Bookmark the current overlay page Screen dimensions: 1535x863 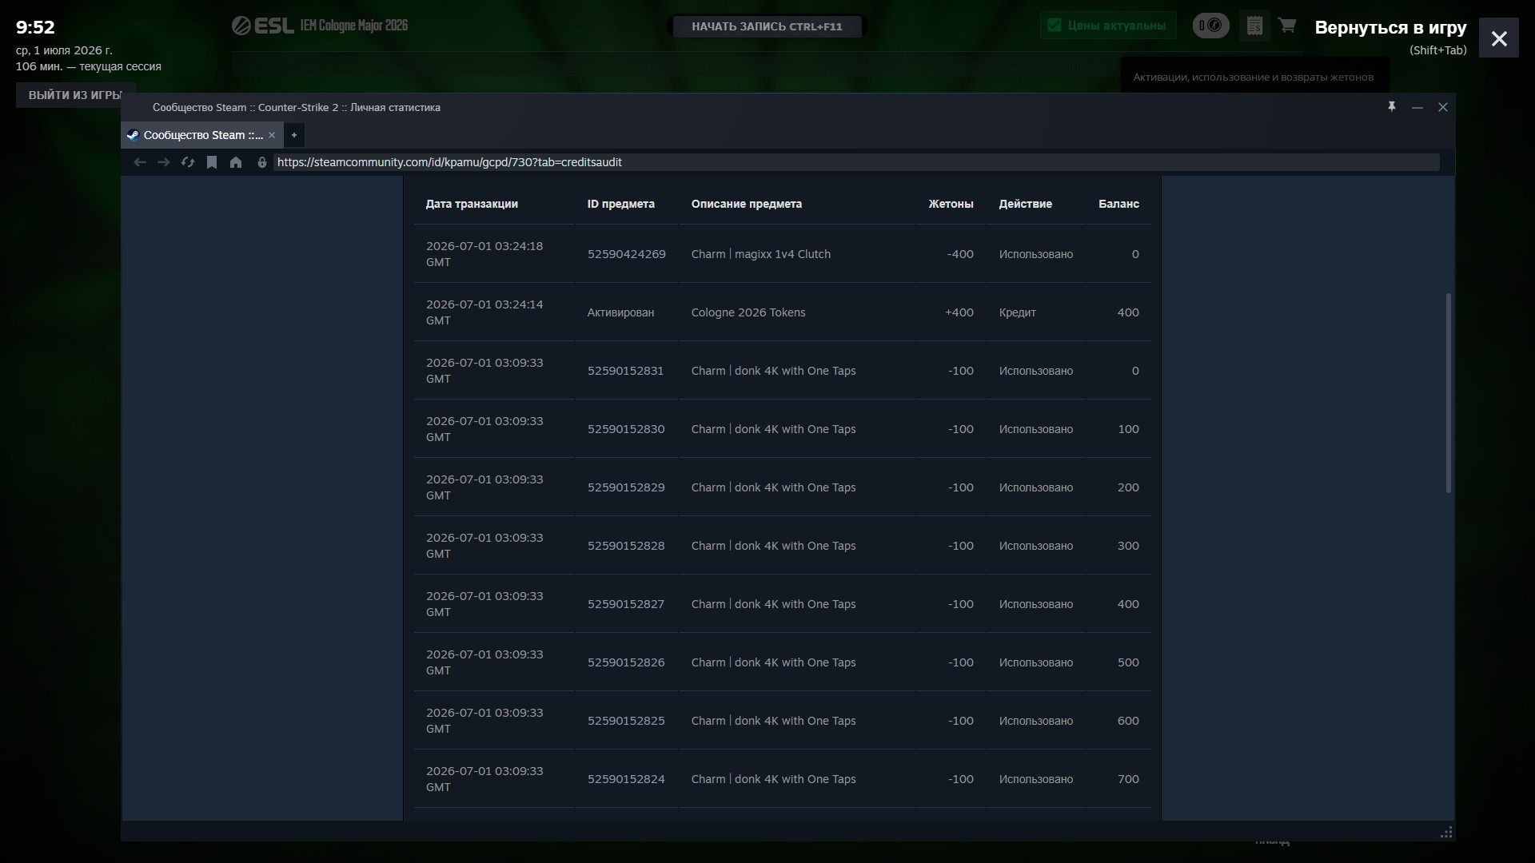click(212, 162)
